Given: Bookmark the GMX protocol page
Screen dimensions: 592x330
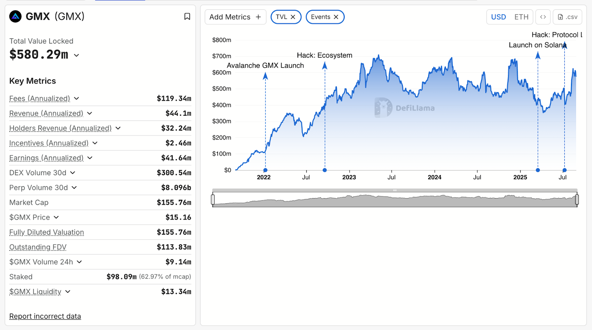Looking at the screenshot, I should point(187,16).
